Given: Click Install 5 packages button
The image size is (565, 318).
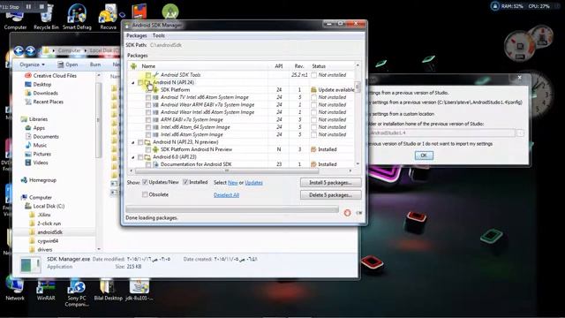Looking at the screenshot, I should pos(330,183).
